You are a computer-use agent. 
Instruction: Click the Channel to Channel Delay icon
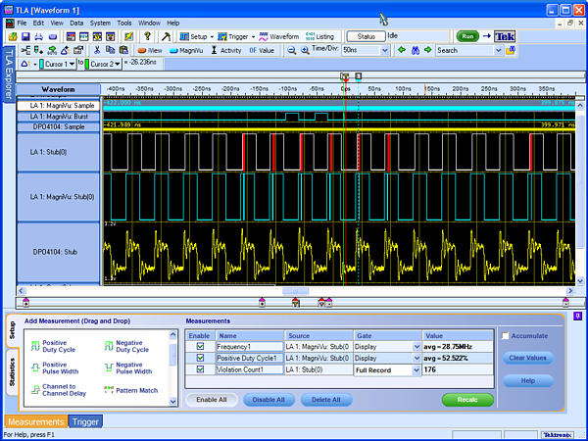tap(35, 390)
